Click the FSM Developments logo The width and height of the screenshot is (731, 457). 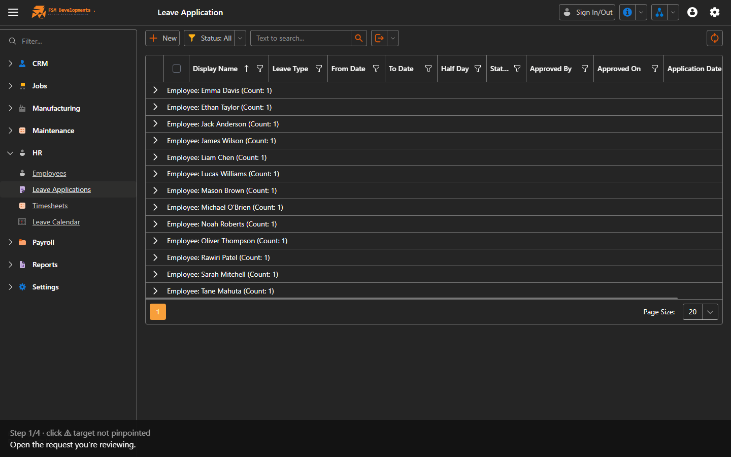(x=63, y=12)
